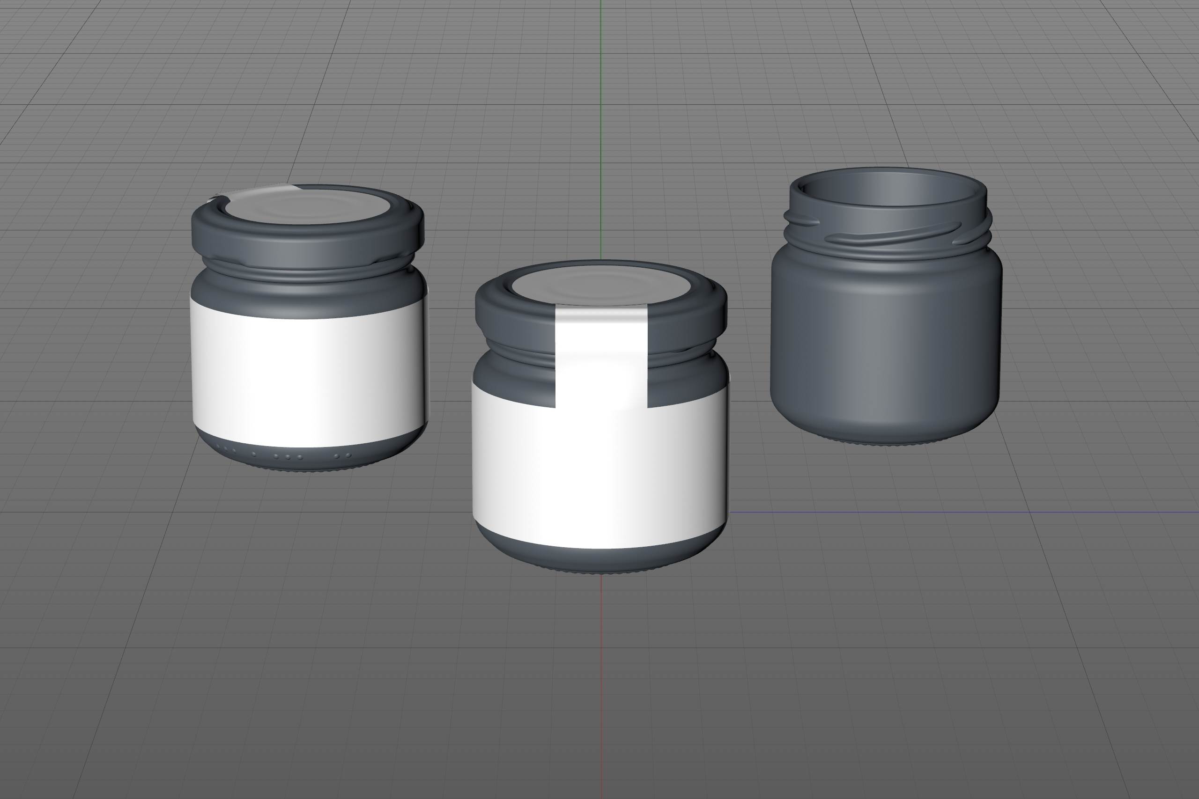Screen dimensions: 1199x799
Task: Select the vertical seal strip on the middle jar
Action: pyautogui.click(x=601, y=357)
